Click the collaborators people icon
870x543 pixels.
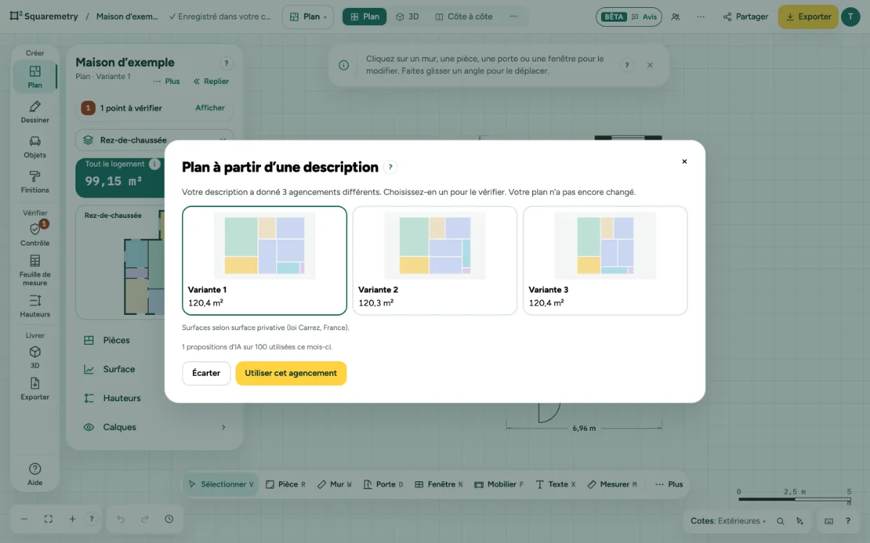(x=676, y=17)
